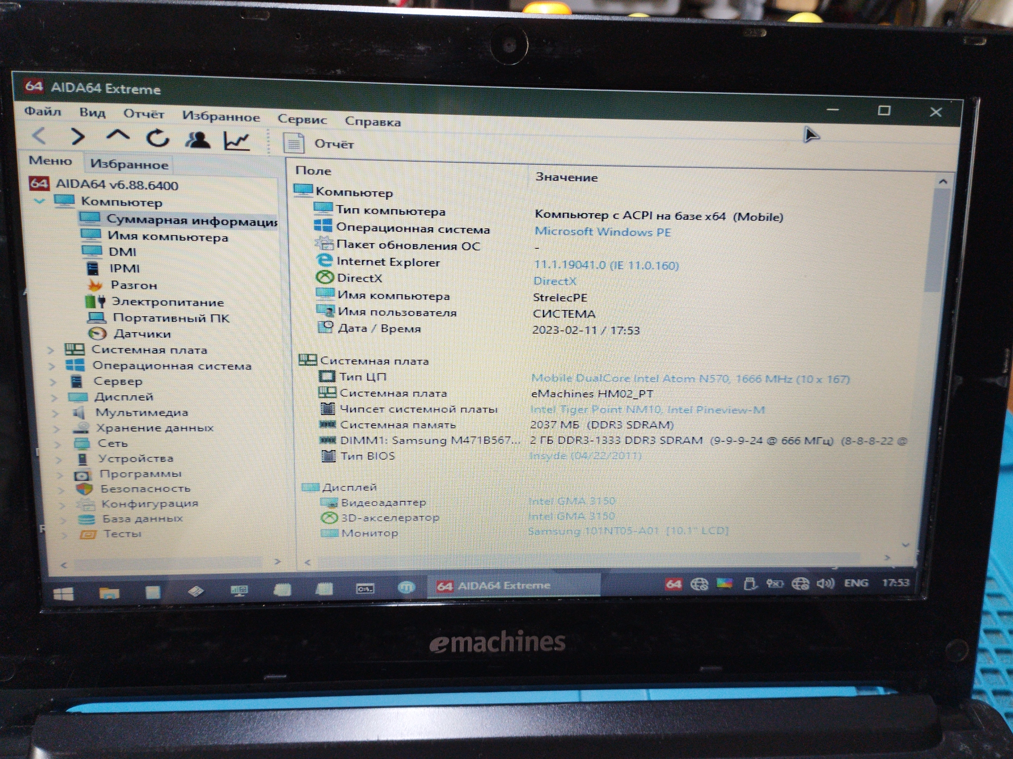Image resolution: width=1013 pixels, height=759 pixels.
Task: Click the volume speaker tray icon
Action: pyautogui.click(x=825, y=583)
